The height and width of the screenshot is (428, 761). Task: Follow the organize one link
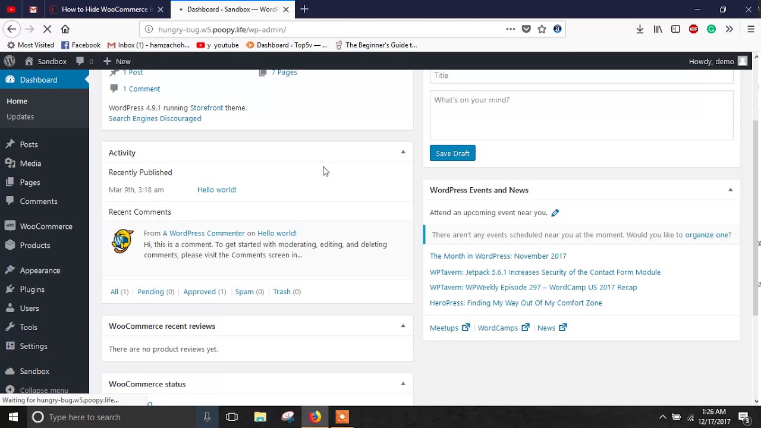click(x=707, y=235)
